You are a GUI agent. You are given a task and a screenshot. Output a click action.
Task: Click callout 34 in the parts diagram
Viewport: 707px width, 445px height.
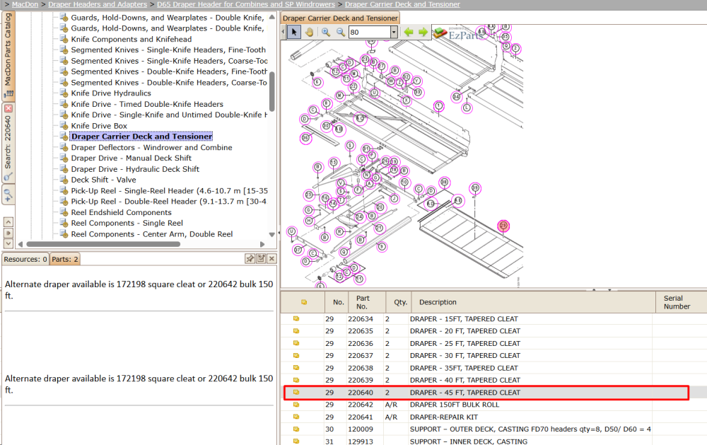(x=456, y=97)
